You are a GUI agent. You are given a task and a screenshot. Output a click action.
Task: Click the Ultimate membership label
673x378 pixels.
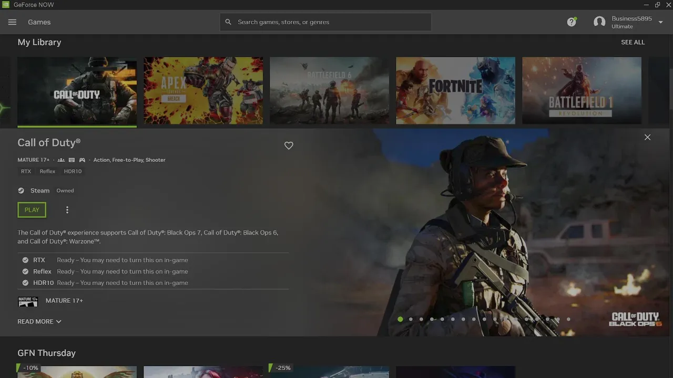622,26
